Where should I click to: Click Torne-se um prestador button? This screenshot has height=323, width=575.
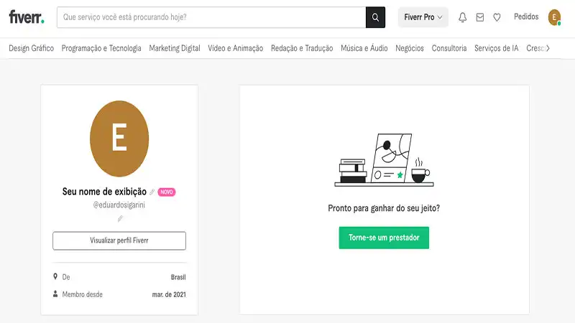(384, 238)
